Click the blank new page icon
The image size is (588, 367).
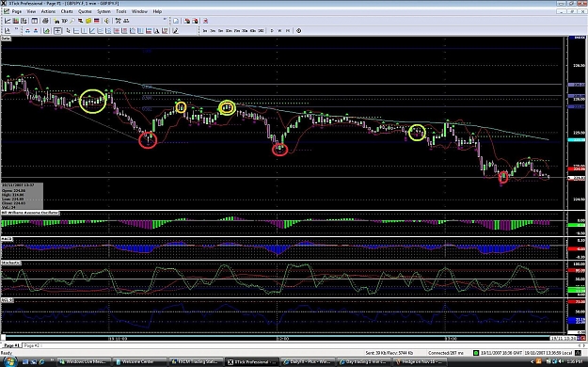(x=176, y=21)
